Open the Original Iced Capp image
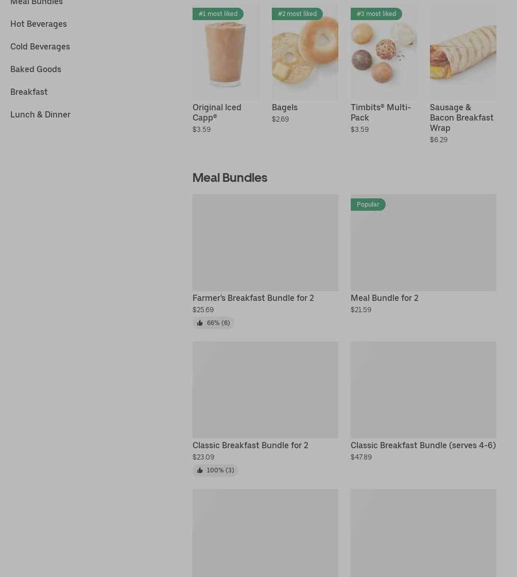The height and width of the screenshot is (577, 517). (226, 52)
